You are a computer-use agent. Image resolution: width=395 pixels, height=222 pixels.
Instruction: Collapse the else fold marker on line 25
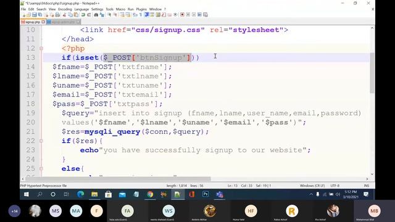[x=41, y=168]
